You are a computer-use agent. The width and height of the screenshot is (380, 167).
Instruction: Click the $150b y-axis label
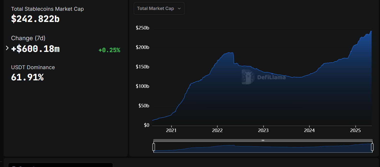tap(142, 67)
